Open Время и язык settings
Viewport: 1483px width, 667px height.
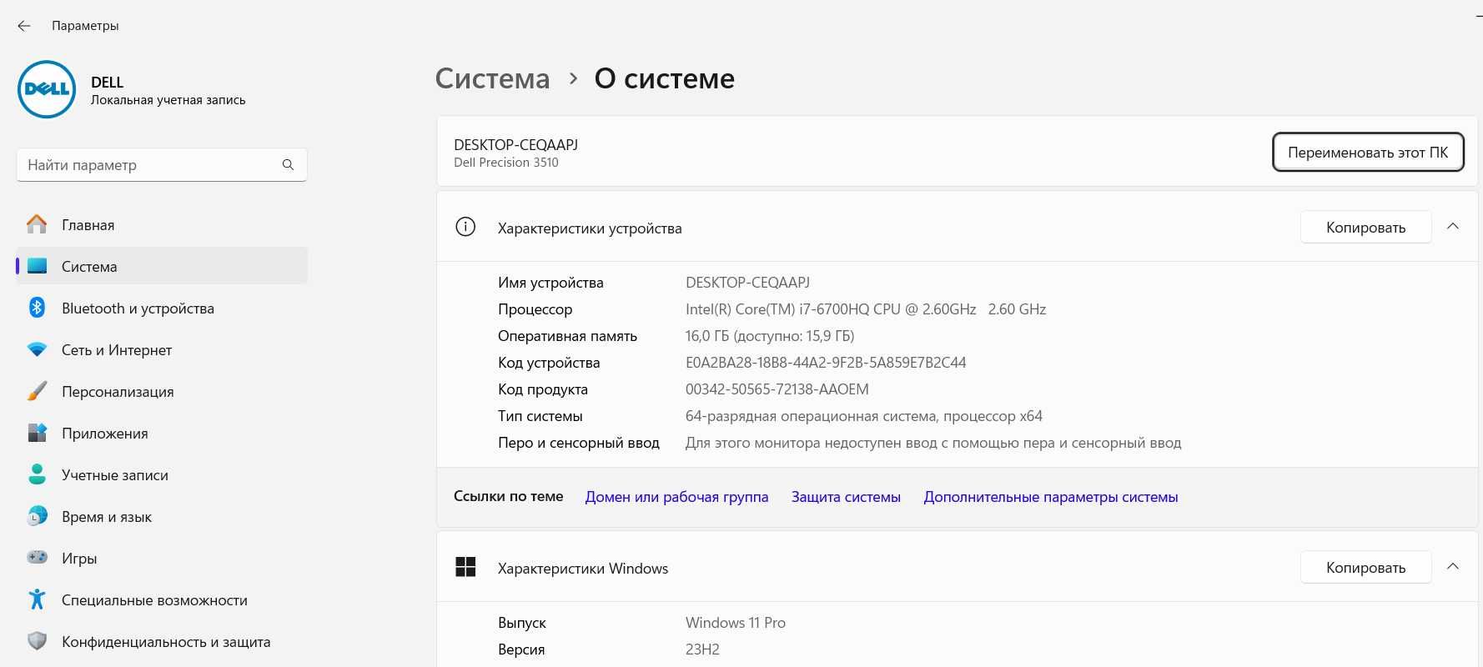(162, 516)
